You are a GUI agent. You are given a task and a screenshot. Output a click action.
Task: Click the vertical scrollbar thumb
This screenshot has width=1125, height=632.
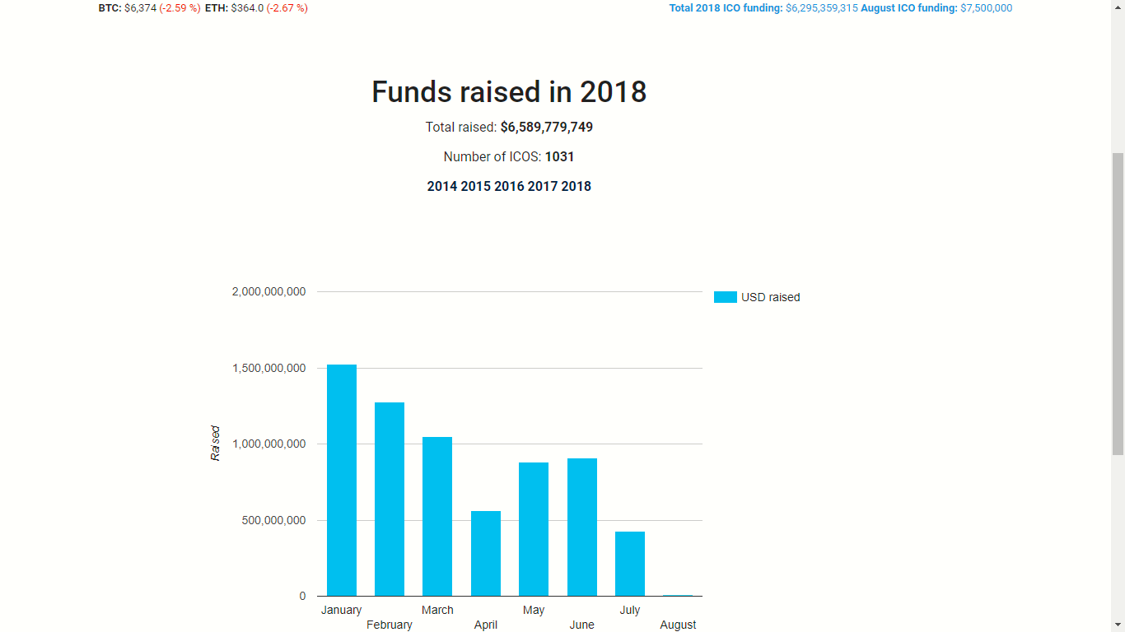click(1118, 303)
